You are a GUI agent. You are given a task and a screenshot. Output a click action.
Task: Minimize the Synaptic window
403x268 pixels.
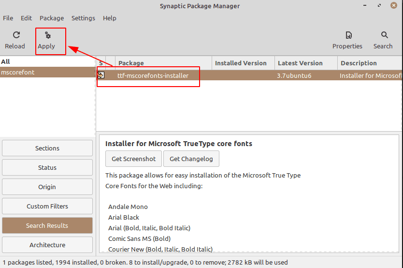(365, 5)
